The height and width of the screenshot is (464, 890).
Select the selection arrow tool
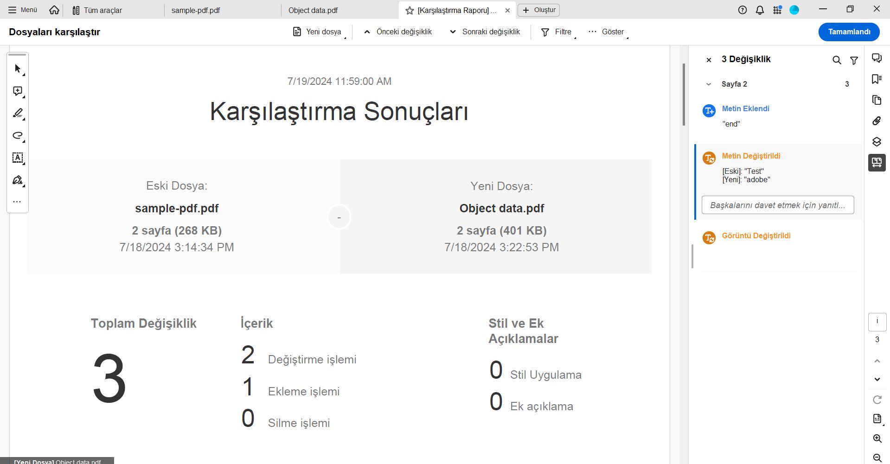coord(17,68)
